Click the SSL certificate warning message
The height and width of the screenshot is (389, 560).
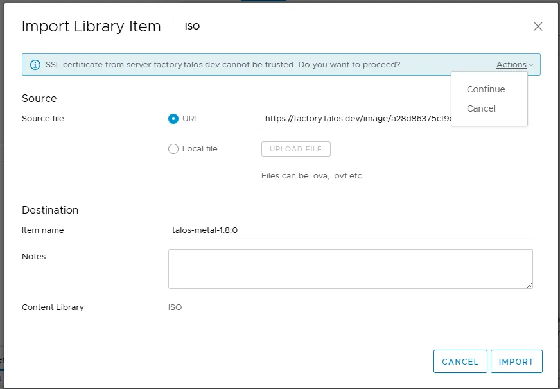coord(223,65)
